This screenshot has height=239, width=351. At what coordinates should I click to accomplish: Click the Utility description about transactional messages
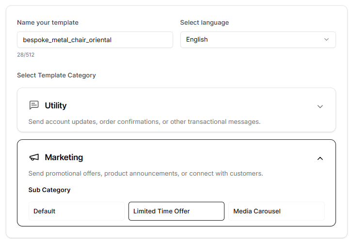coord(144,121)
